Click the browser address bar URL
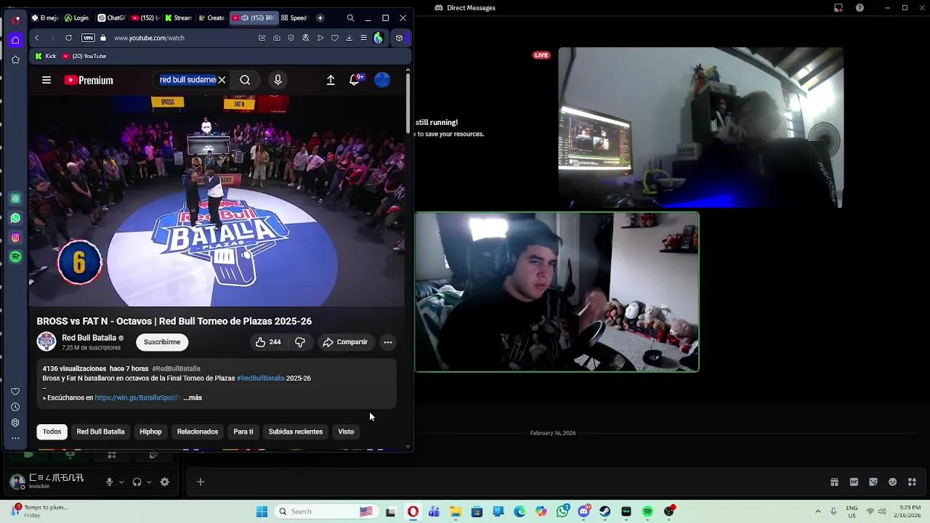This screenshot has height=523, width=930. click(x=149, y=38)
